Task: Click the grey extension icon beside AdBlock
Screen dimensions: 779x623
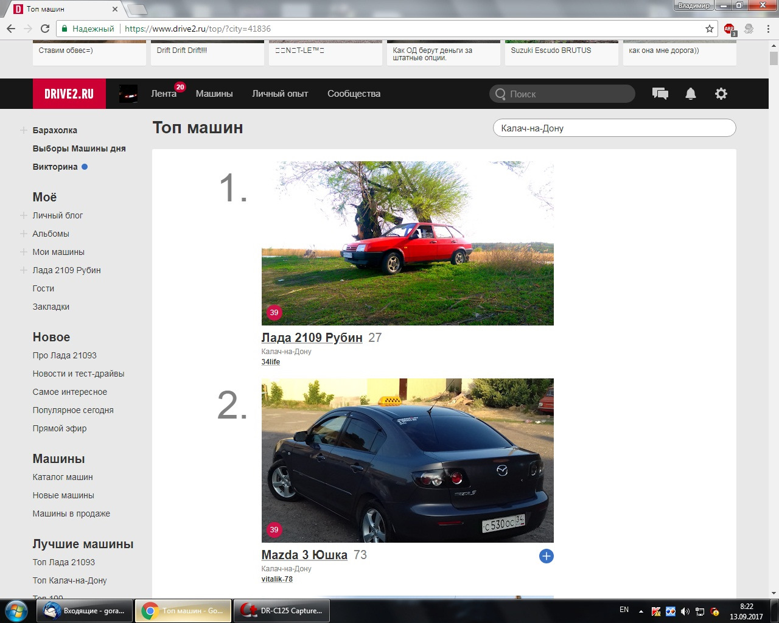Action: click(x=749, y=29)
